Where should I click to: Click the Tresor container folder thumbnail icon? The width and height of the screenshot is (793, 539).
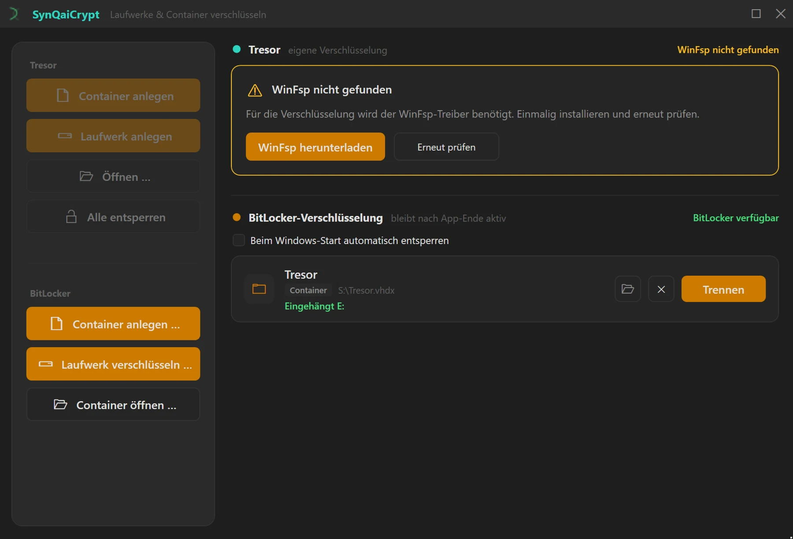pyautogui.click(x=259, y=289)
